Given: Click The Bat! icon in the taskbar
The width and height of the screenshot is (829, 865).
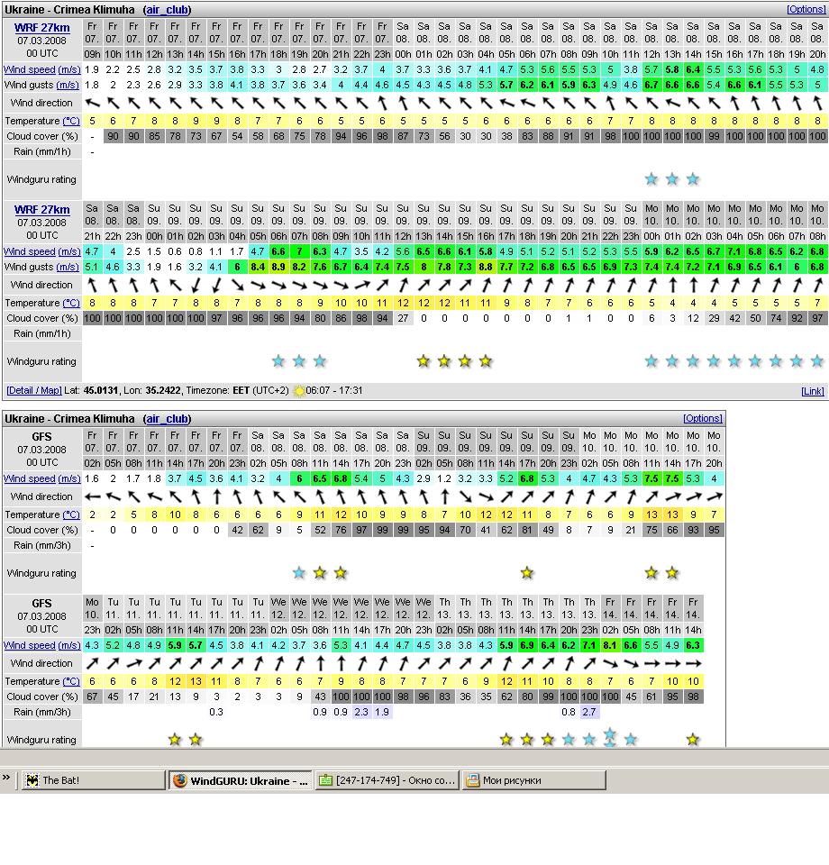Looking at the screenshot, I should pyautogui.click(x=32, y=780).
